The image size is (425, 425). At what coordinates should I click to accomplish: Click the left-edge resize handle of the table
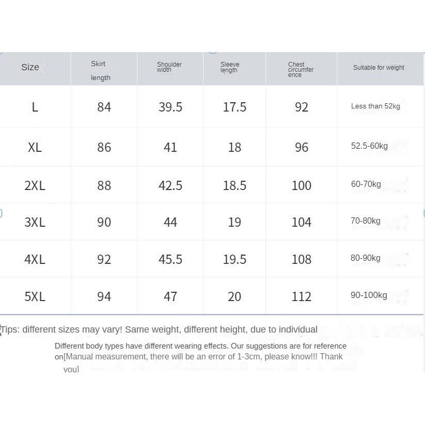click(1, 213)
